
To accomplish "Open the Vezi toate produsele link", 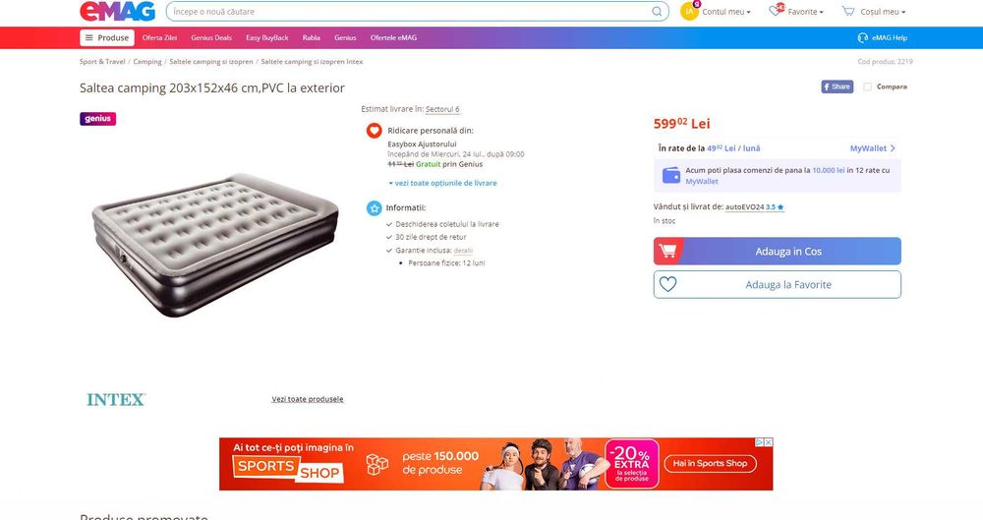I will pos(307,399).
